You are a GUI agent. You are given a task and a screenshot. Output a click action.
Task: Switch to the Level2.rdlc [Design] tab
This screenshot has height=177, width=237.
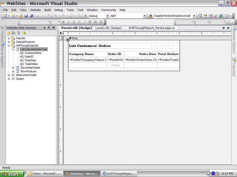(108, 28)
